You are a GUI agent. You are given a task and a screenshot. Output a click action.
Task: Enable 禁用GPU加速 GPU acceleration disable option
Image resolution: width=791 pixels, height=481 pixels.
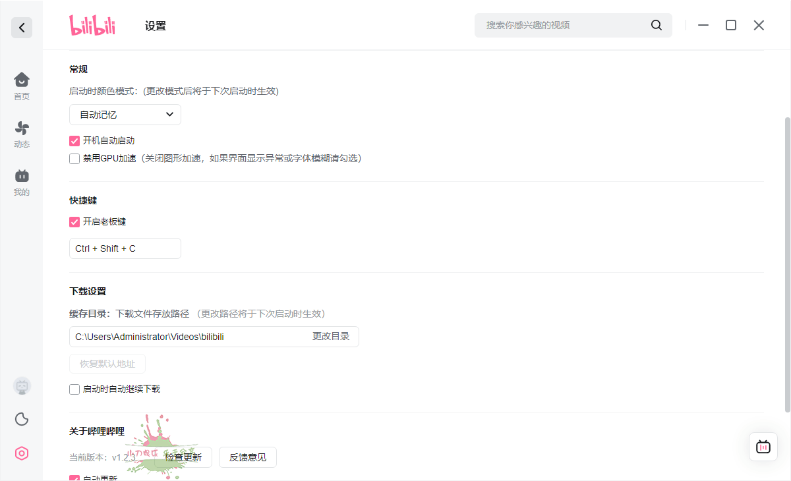click(74, 158)
